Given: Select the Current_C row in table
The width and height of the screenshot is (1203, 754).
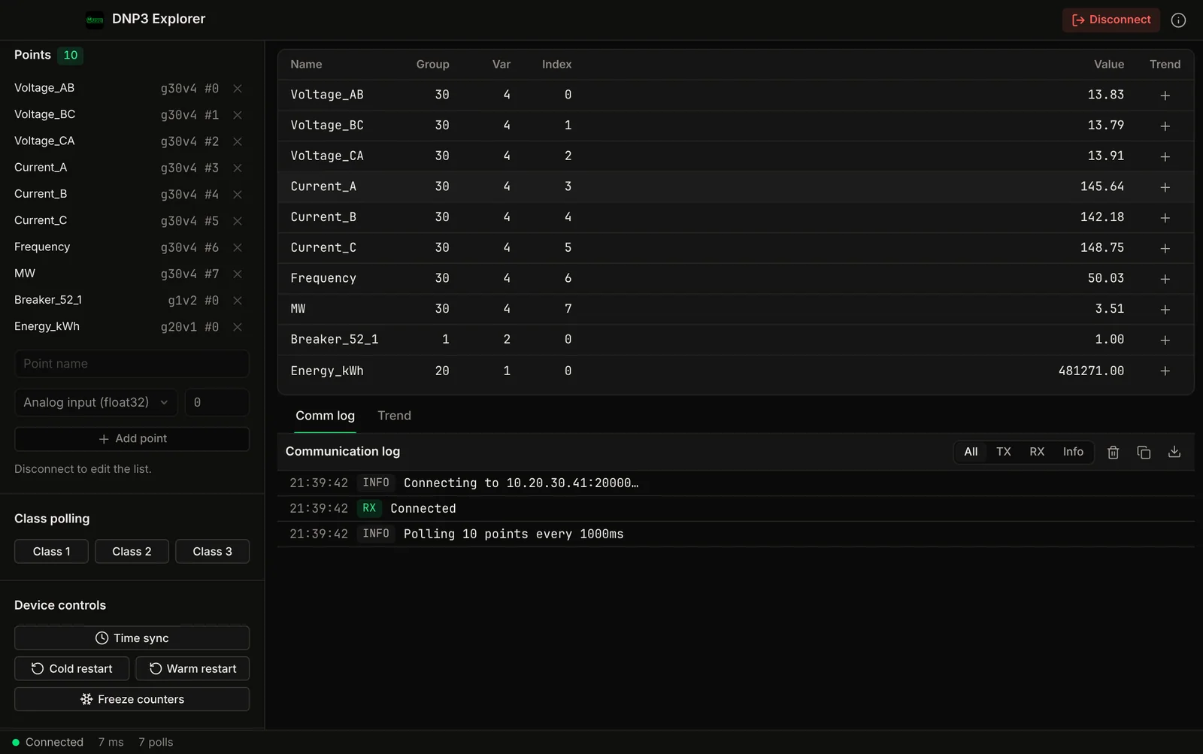Looking at the screenshot, I should (735, 248).
